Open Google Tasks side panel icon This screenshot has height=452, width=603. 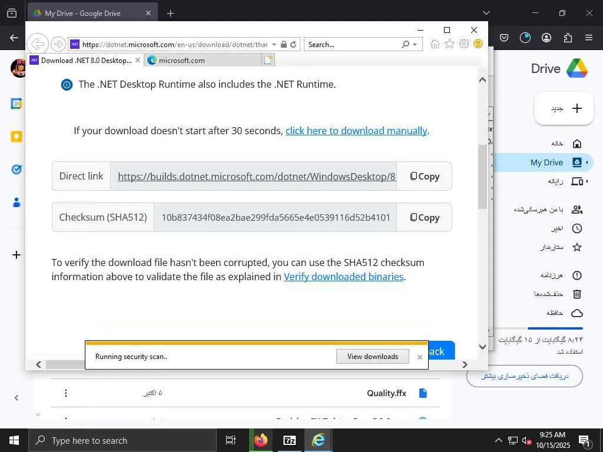point(16,169)
